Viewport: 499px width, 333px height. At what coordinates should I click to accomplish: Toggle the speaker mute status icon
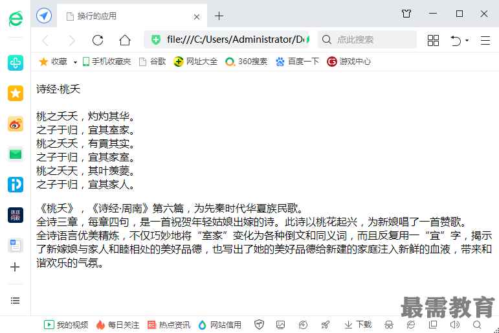click(455, 325)
